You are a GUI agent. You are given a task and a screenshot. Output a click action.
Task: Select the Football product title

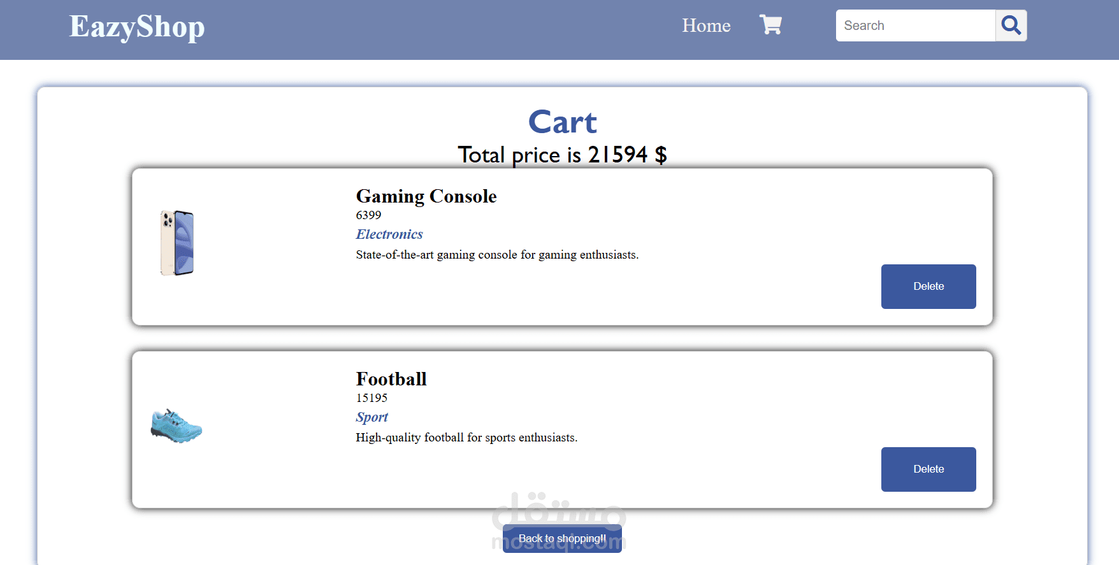pyautogui.click(x=391, y=379)
